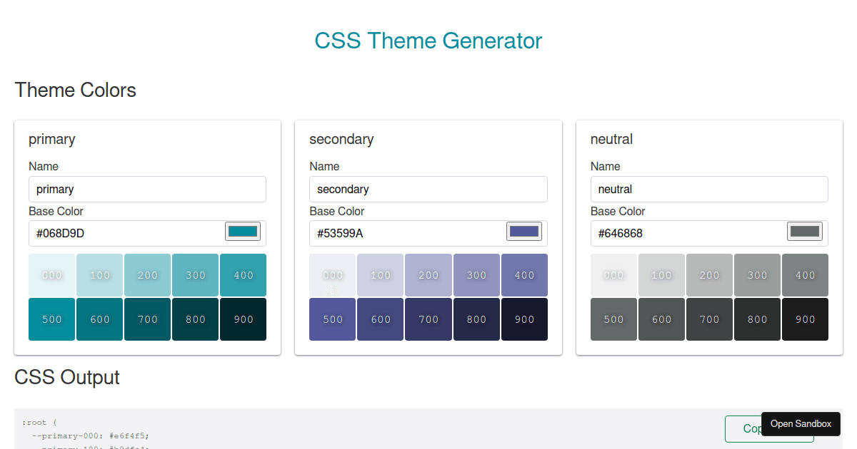This screenshot has height=449, width=857.
Task: Click inside the secondary Name field
Action: point(428,189)
